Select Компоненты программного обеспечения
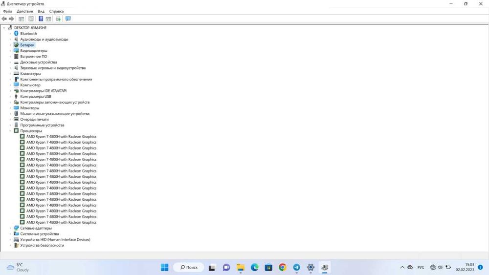 click(56, 80)
